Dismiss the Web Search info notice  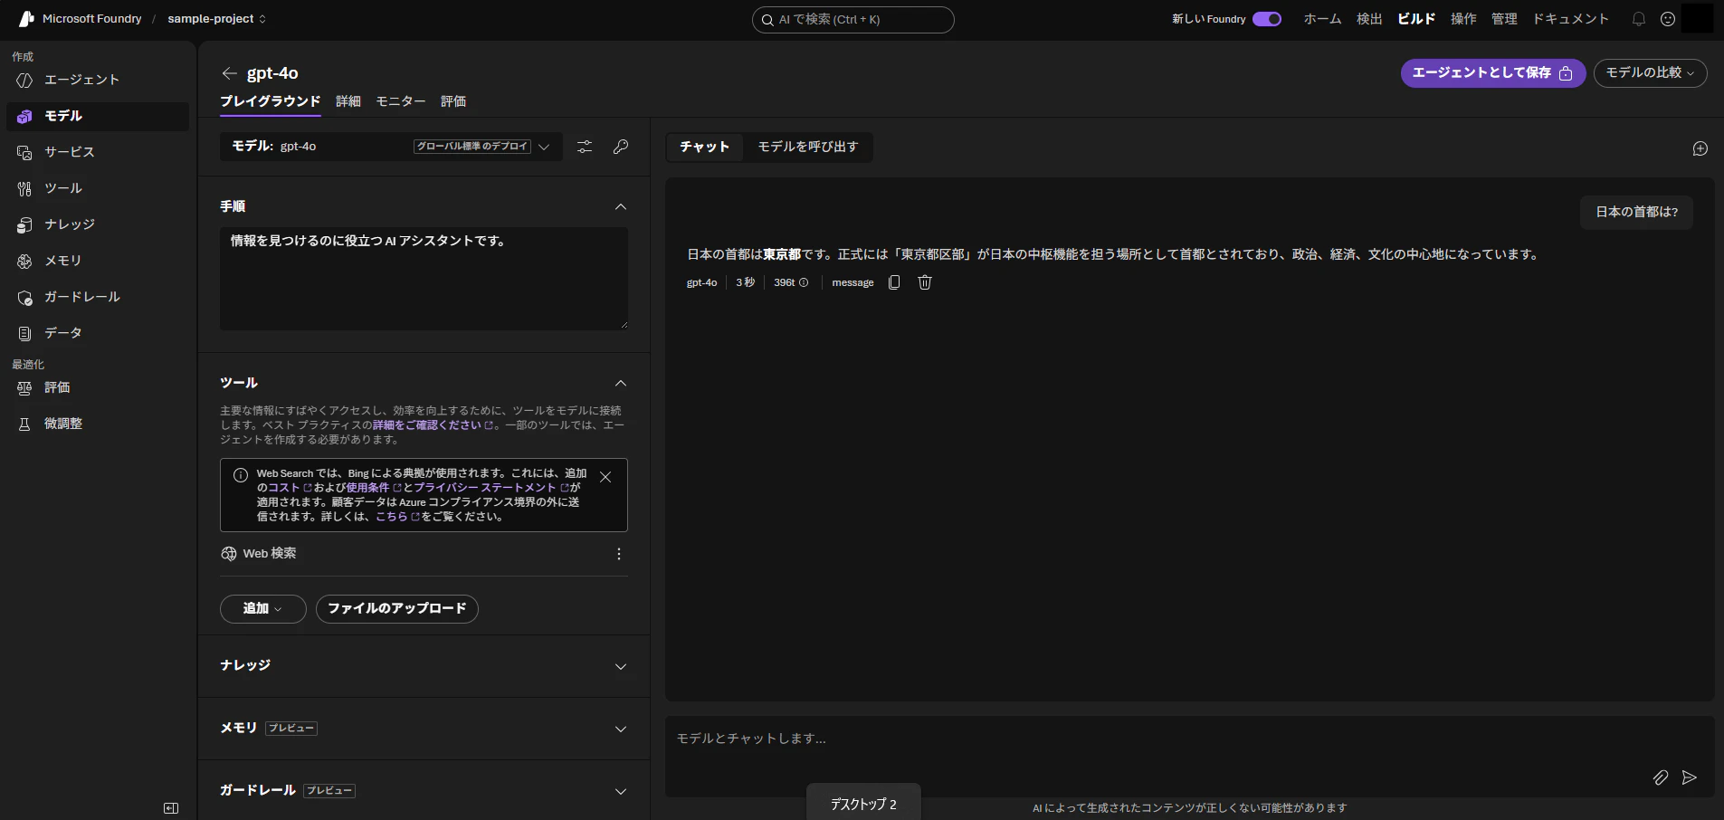coord(605,477)
